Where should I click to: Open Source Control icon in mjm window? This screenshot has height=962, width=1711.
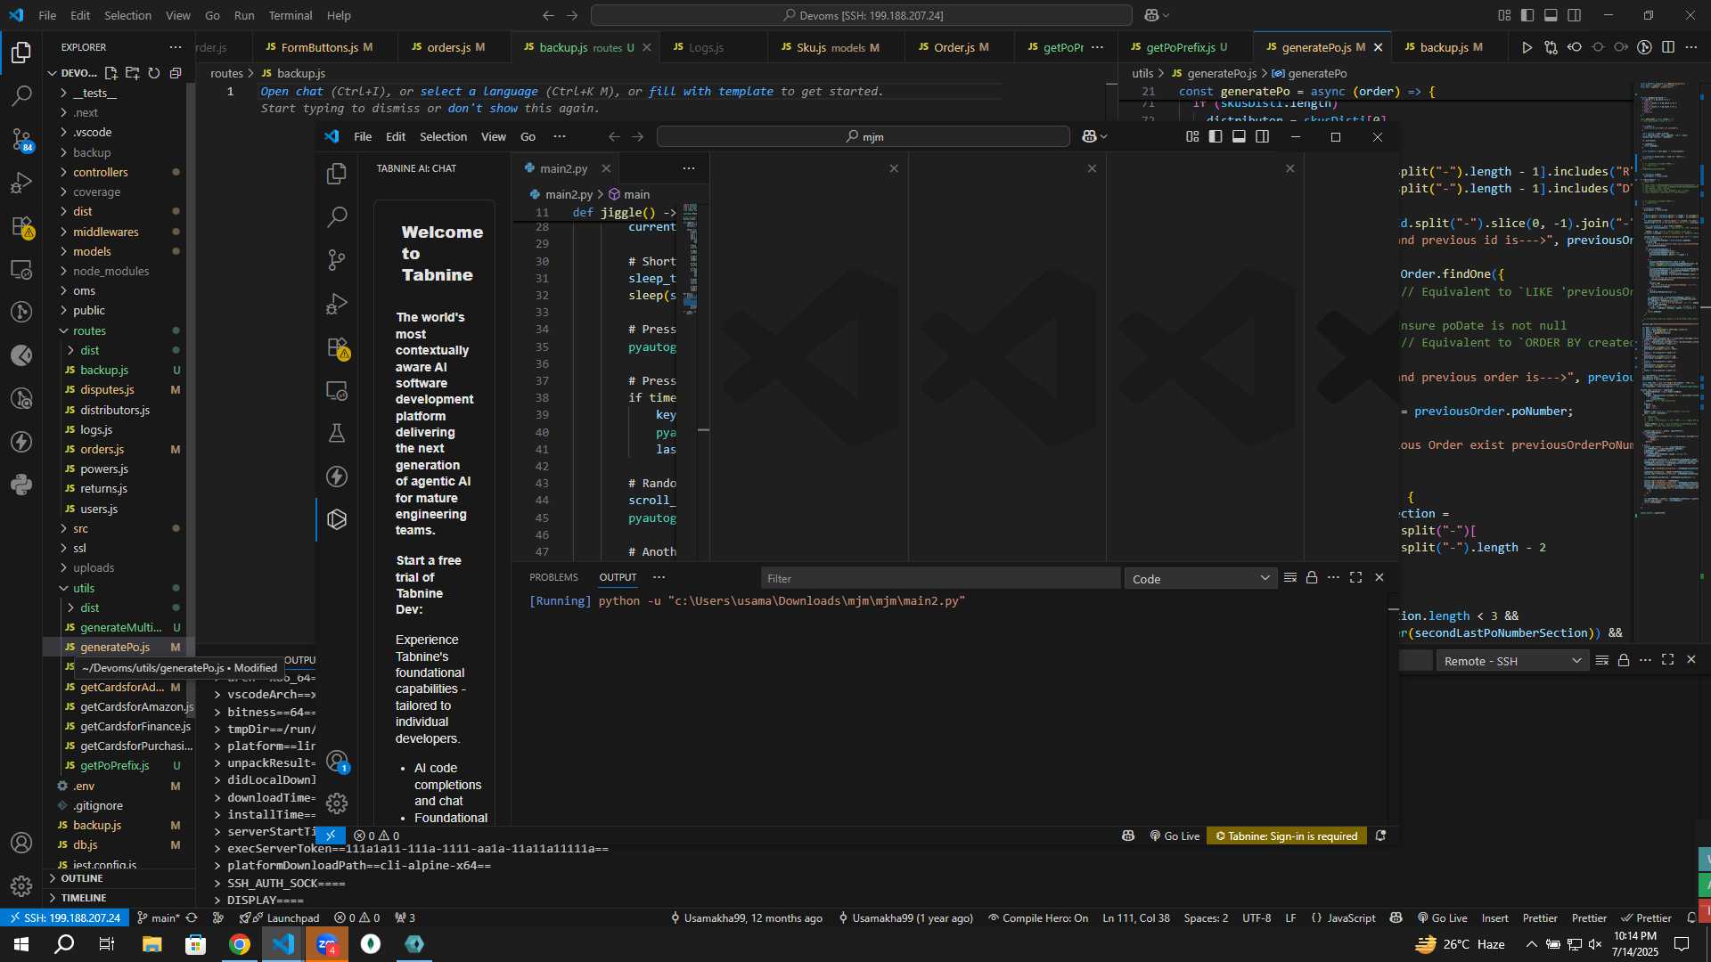(337, 259)
